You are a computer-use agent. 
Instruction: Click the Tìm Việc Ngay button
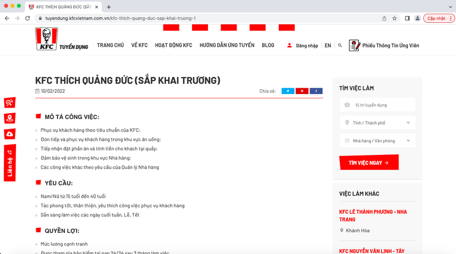[x=369, y=162]
